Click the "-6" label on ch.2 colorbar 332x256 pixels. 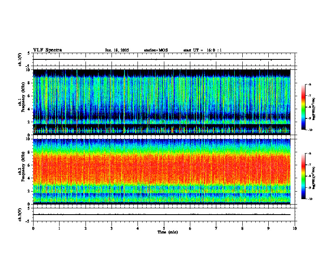pos(309,154)
